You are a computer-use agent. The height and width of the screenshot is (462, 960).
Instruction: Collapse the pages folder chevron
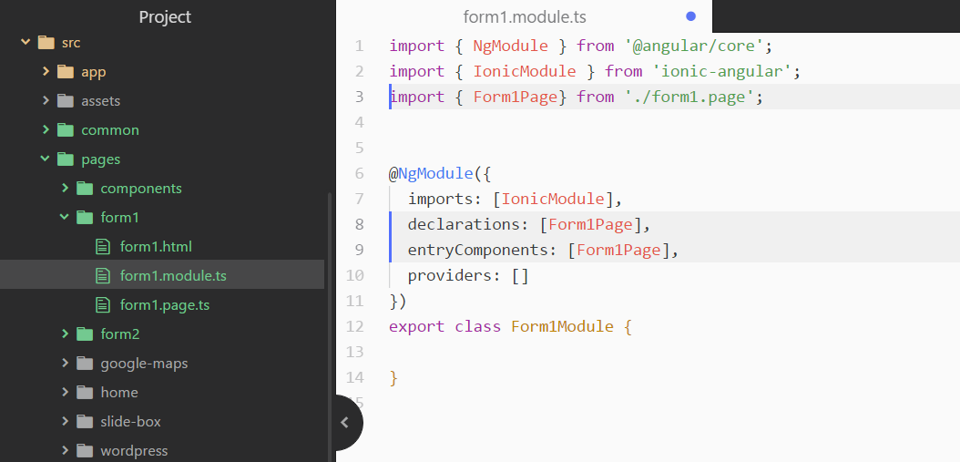click(x=46, y=159)
